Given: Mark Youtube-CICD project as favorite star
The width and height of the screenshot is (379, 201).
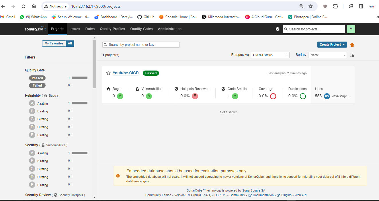Looking at the screenshot, I should point(108,73).
